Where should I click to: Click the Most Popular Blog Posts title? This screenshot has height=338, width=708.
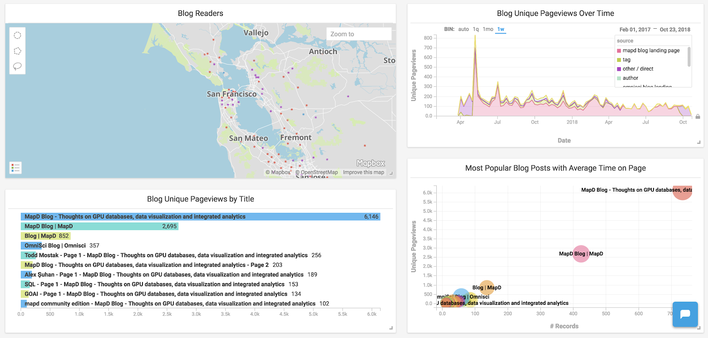point(555,168)
